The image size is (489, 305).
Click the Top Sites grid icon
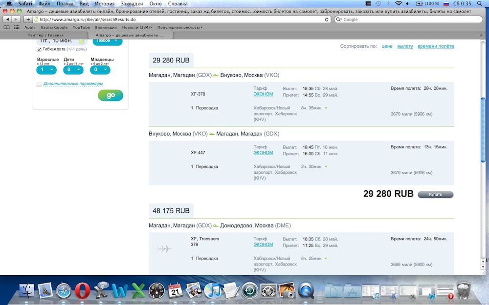point(17,27)
